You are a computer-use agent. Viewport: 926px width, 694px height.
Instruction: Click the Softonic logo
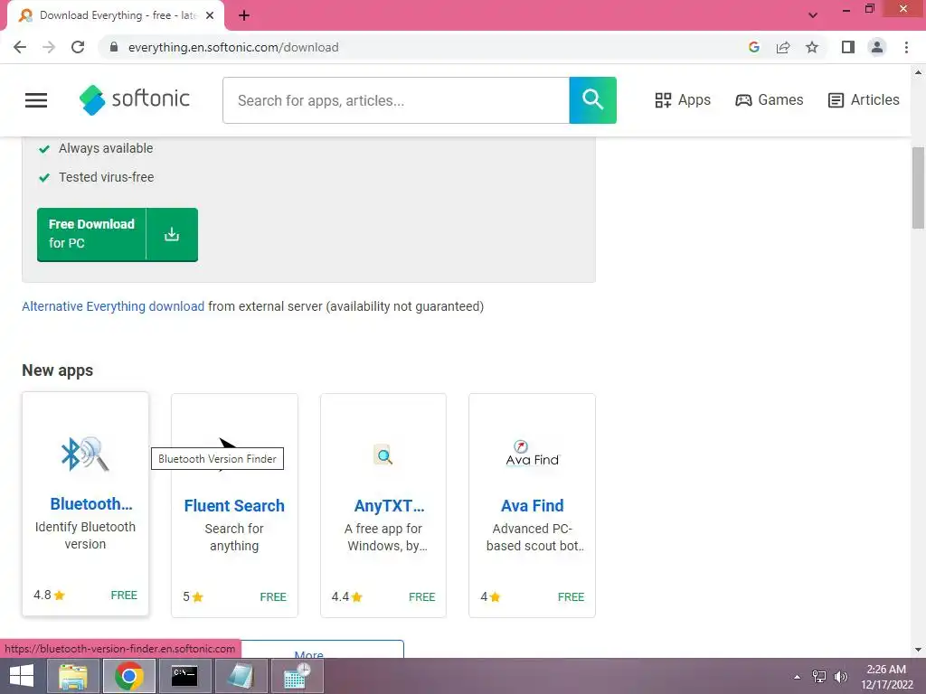[135, 99]
